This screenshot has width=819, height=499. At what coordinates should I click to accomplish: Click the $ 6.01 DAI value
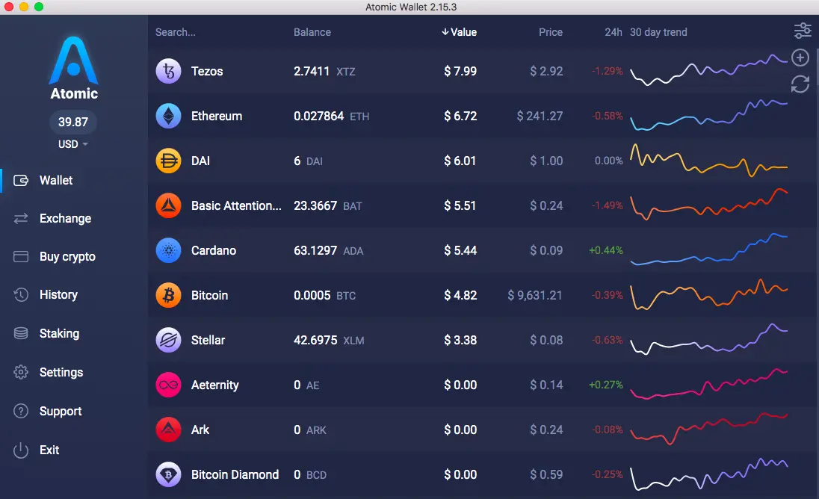pos(460,161)
